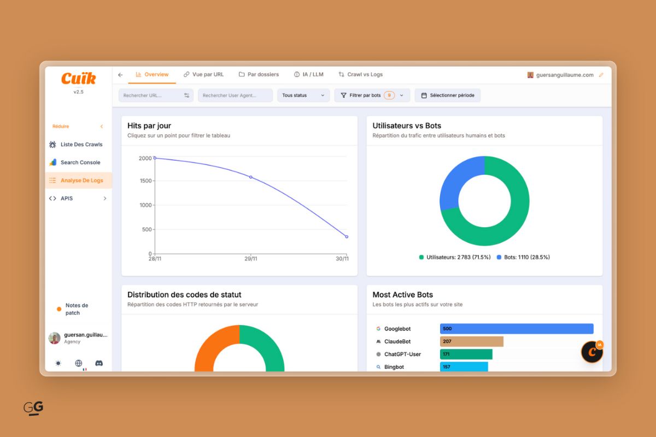The image size is (656, 437).
Task: Select the Search Console sidebar icon
Action: point(52,162)
